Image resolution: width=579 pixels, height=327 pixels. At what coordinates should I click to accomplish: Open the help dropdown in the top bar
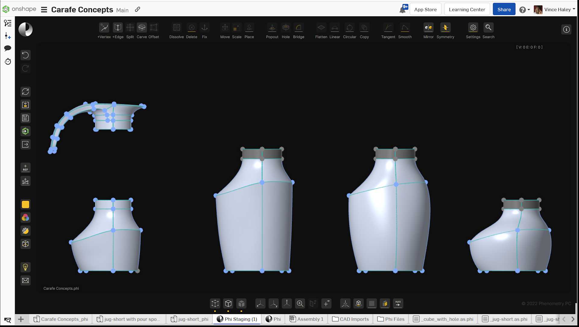click(x=524, y=9)
